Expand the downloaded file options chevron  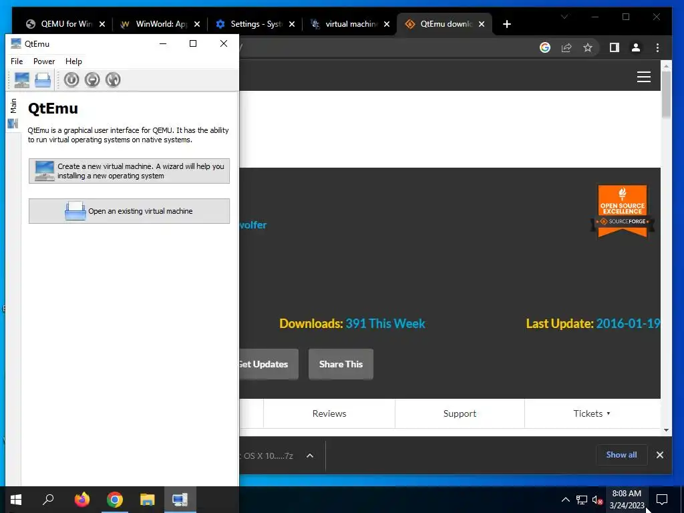click(310, 456)
